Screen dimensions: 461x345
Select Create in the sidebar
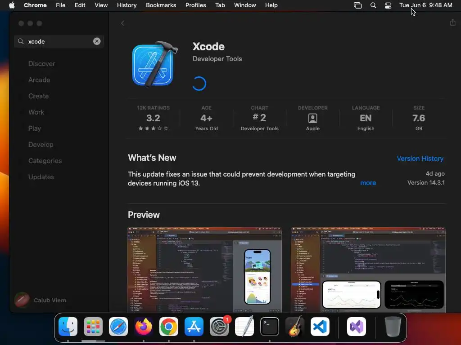39,96
